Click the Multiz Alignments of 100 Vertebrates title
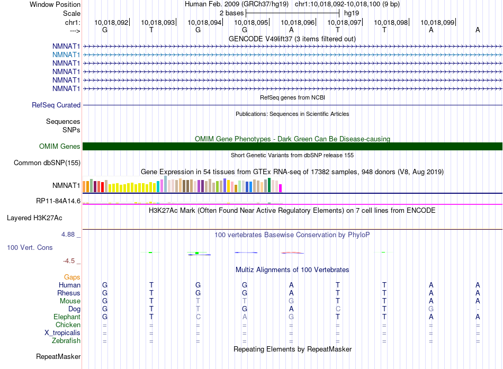This screenshot has width=503, height=369. (x=292, y=270)
